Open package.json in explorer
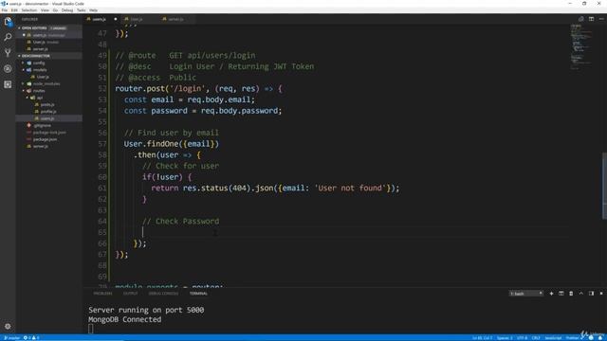The width and height of the screenshot is (607, 341). (x=45, y=139)
